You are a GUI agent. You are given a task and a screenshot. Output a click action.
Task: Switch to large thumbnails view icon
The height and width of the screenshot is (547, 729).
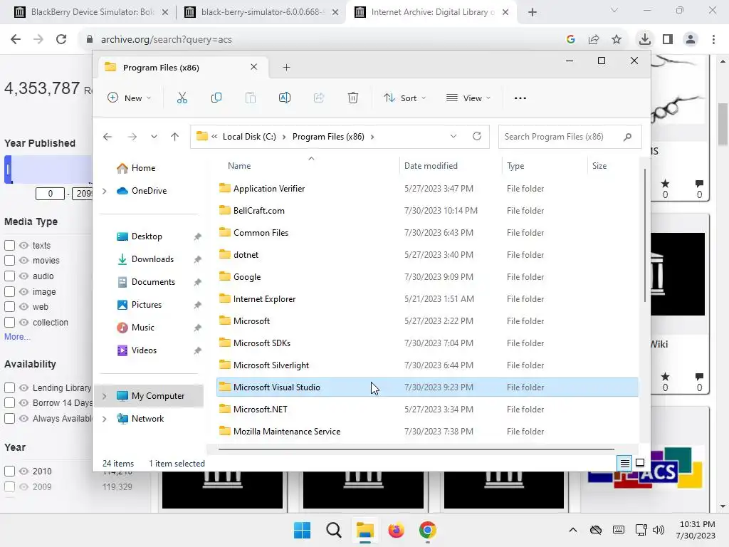pyautogui.click(x=640, y=463)
